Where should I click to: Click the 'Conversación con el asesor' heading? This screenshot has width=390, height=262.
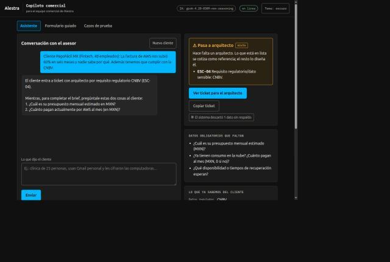(x=49, y=43)
